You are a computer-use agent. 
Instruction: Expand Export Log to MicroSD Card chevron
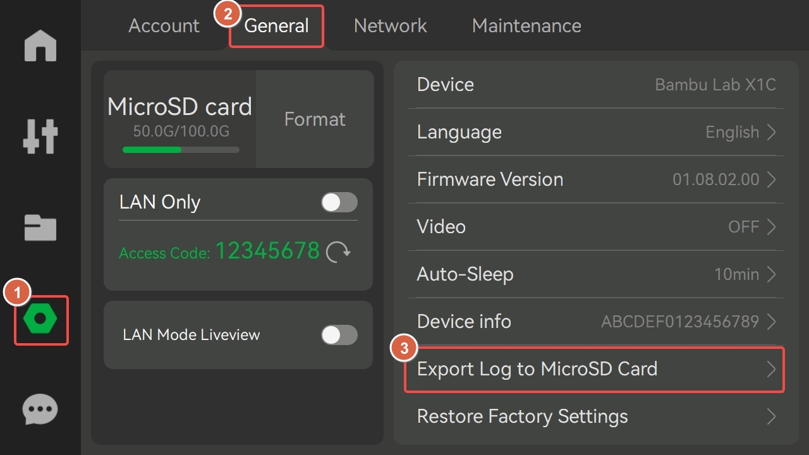771,369
